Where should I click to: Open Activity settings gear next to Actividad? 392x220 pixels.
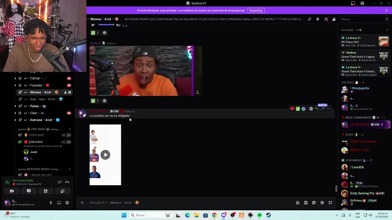(360, 30)
